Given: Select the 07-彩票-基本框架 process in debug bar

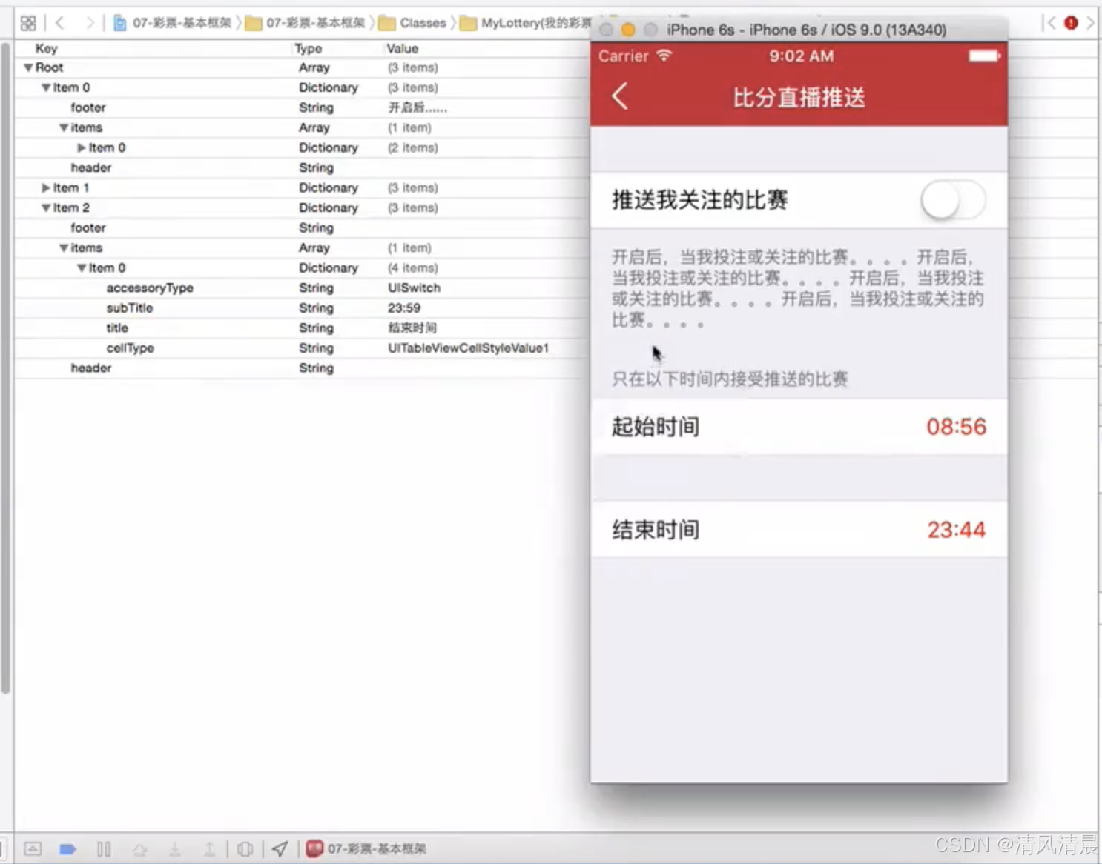Looking at the screenshot, I should coord(366,848).
